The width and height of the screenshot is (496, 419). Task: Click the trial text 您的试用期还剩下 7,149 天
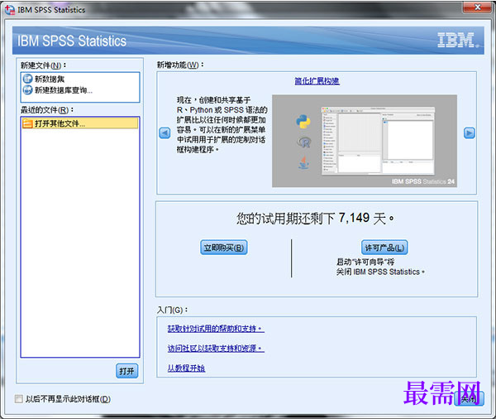pyautogui.click(x=315, y=219)
